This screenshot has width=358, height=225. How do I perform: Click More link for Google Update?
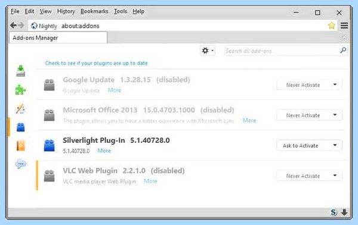(115, 90)
